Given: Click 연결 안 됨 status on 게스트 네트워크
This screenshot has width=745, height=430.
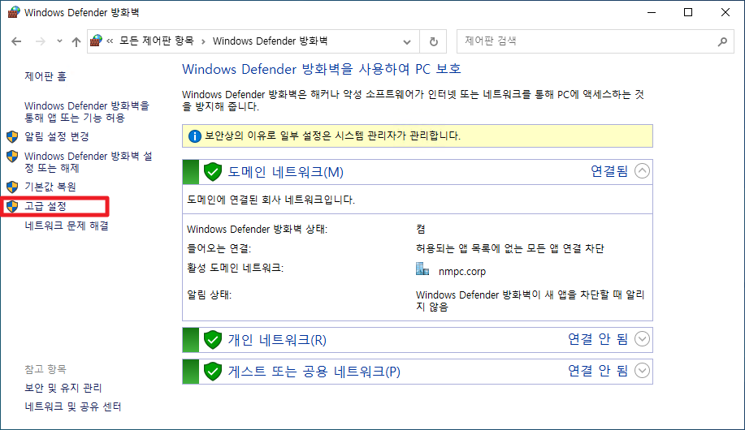Looking at the screenshot, I should (598, 370).
